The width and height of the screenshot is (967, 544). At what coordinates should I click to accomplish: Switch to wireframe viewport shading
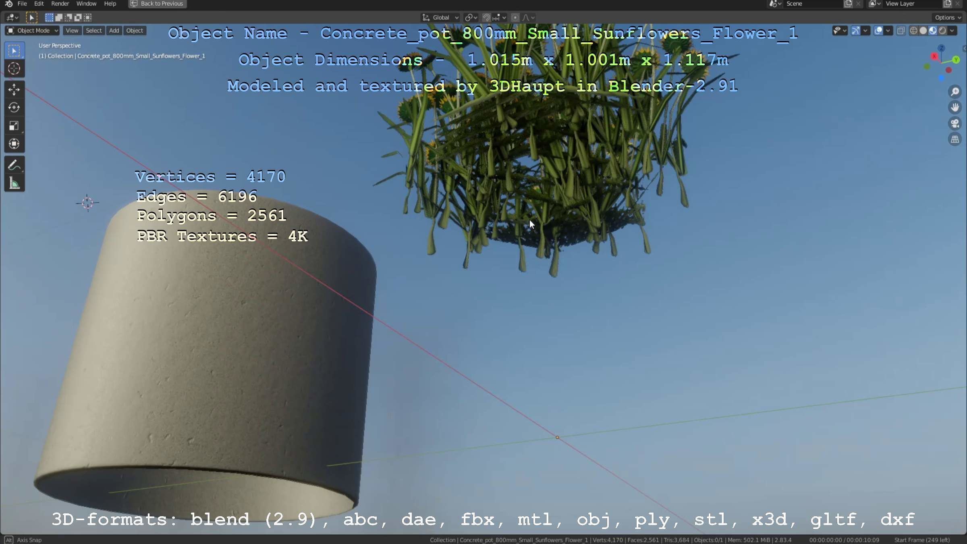[914, 31]
